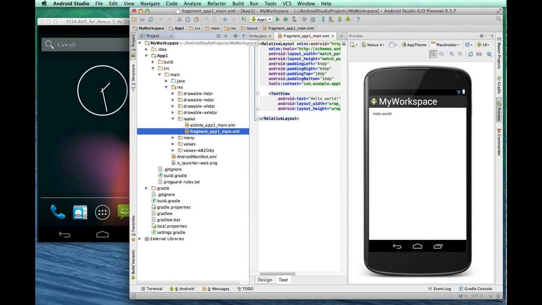Open the API 19 version dropdown
Image resolution: width=542 pixels, height=305 pixels.
click(x=483, y=44)
